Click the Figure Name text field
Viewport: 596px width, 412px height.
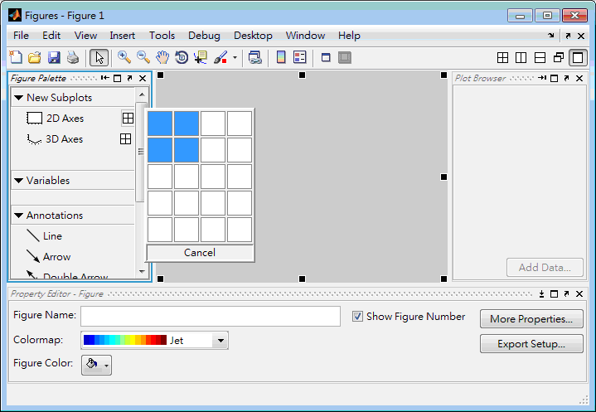[x=211, y=316]
